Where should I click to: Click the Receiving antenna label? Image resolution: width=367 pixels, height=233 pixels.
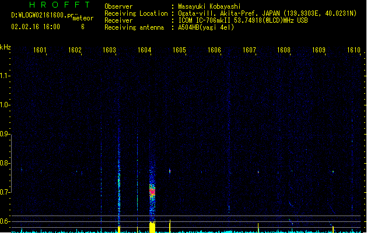tap(134, 27)
